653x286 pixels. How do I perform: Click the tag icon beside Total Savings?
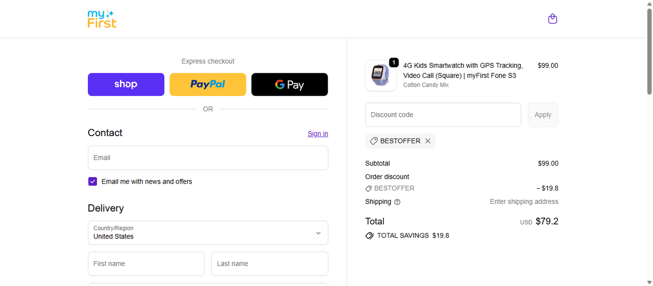pyautogui.click(x=370, y=236)
